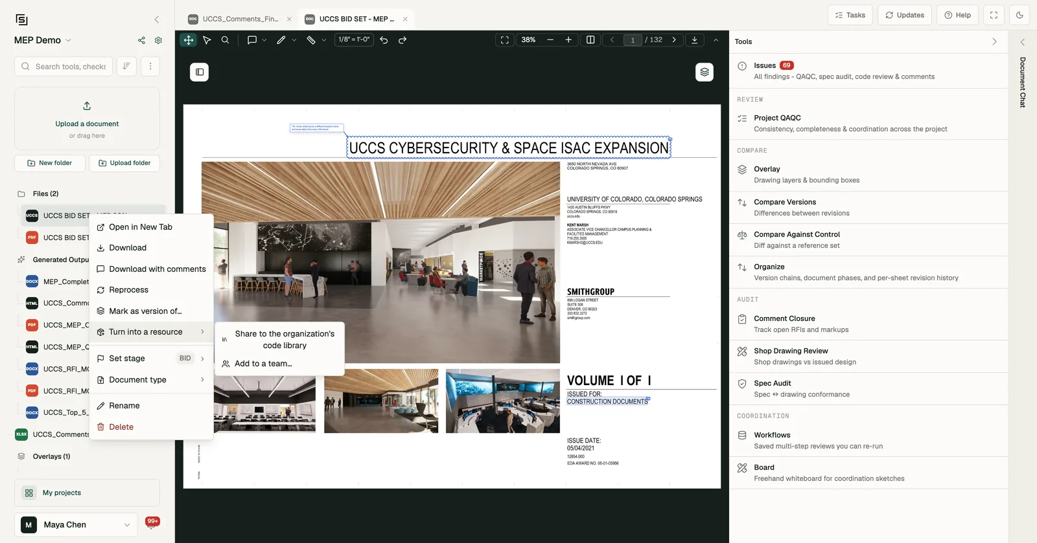Screen dimensions: 1037x543
Task: Open the MEP Demo project dropdown
Action: (43, 40)
